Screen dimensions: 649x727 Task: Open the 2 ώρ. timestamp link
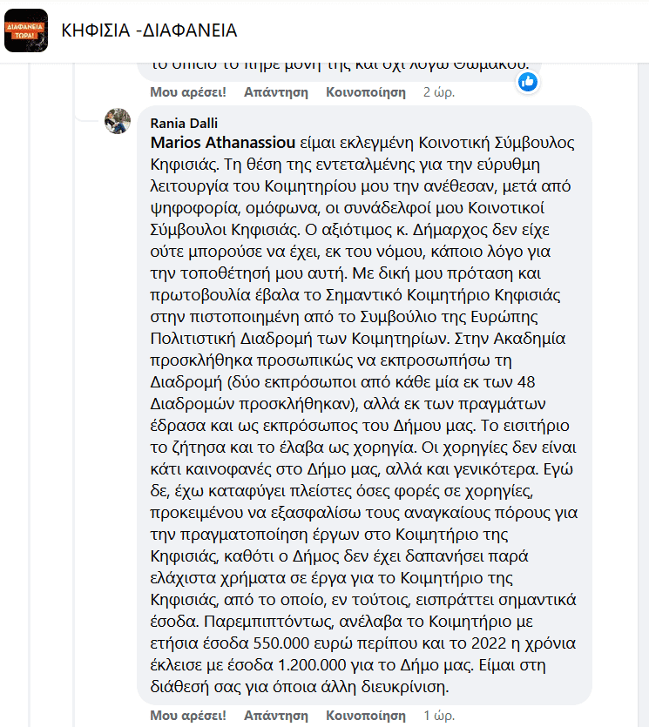[439, 92]
